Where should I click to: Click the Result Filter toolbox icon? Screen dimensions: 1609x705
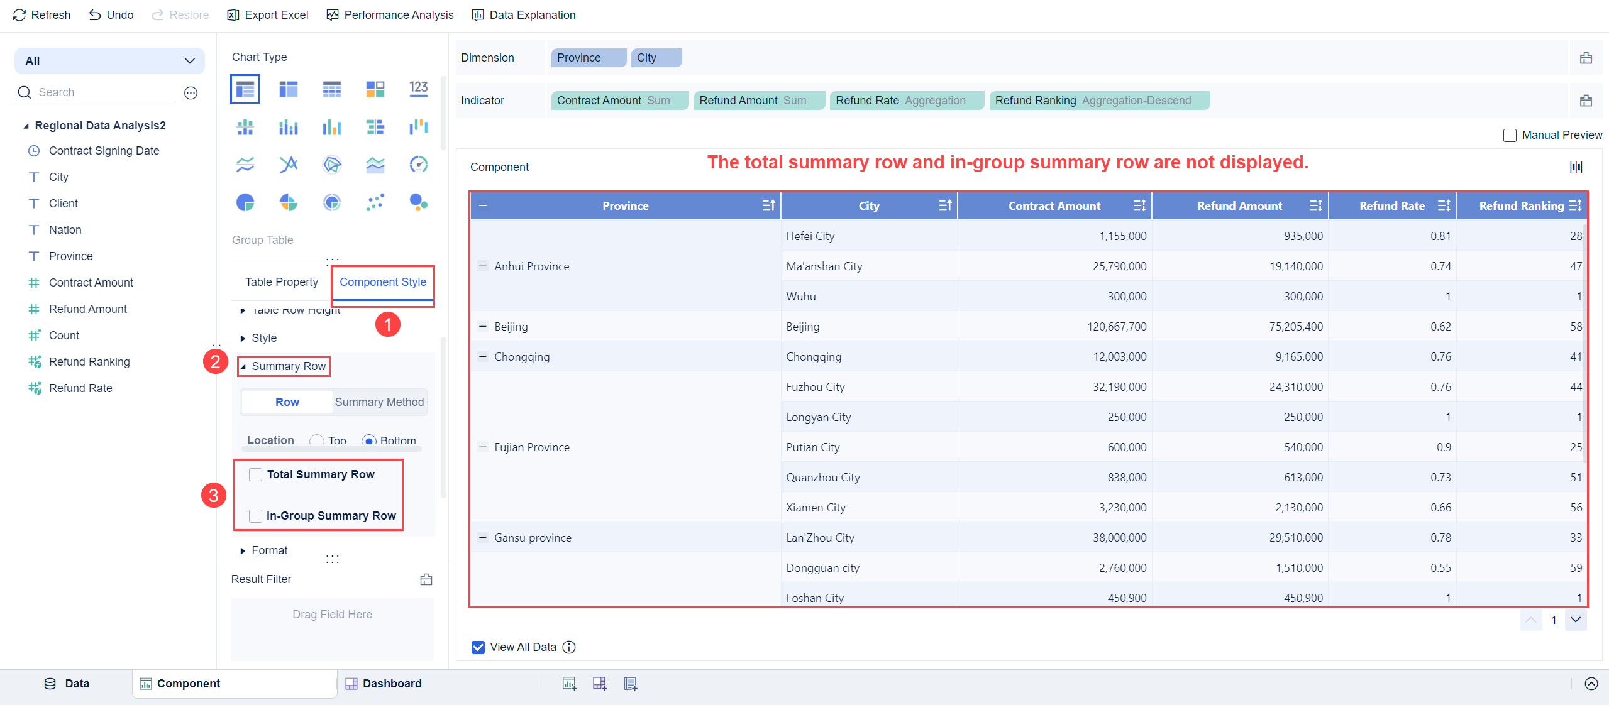(x=426, y=579)
